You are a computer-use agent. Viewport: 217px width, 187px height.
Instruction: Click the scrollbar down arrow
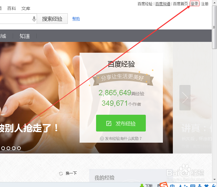click(x=215, y=180)
